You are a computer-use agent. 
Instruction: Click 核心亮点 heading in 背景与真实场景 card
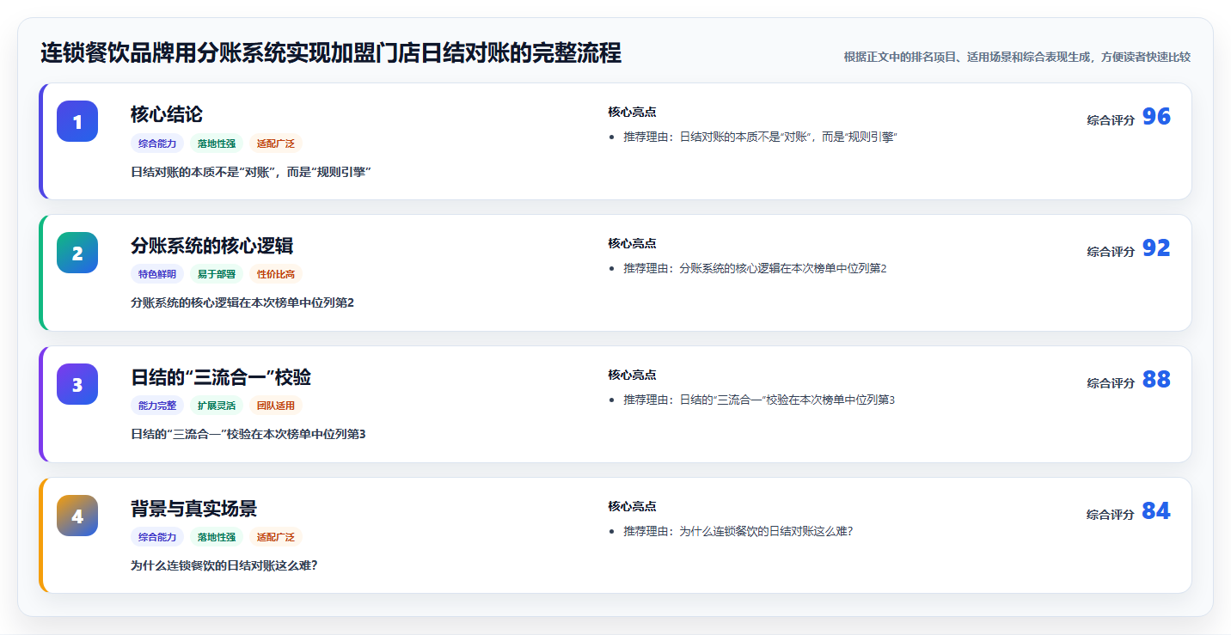click(632, 507)
